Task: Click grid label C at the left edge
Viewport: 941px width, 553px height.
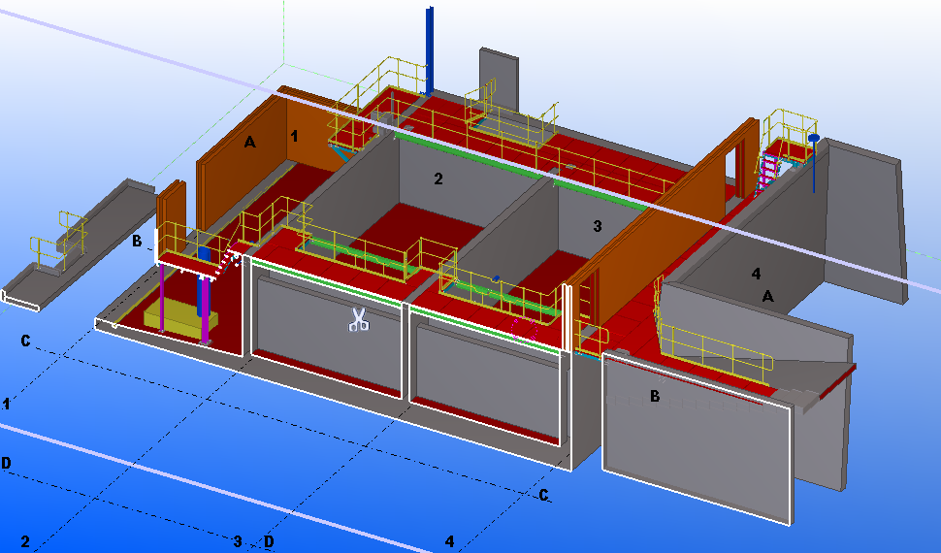Action: [x=25, y=342]
